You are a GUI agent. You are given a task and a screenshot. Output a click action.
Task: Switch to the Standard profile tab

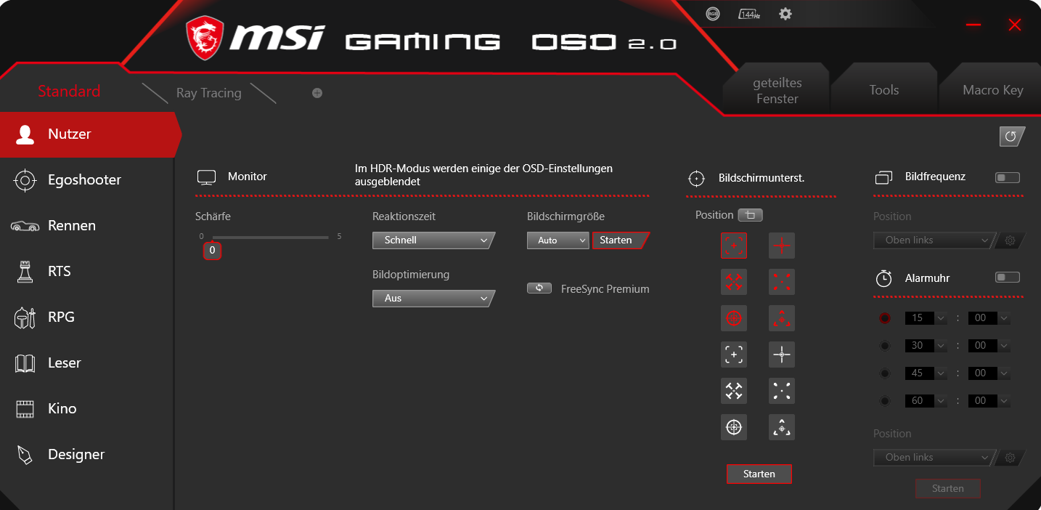(x=69, y=92)
